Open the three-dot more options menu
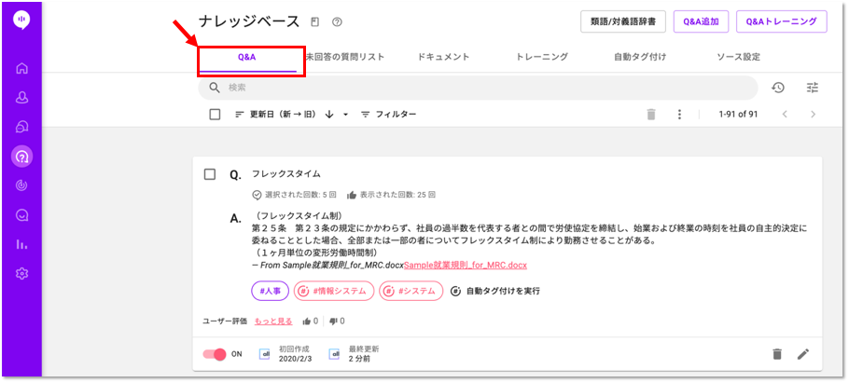Image resolution: width=849 pixels, height=383 pixels. coord(679,114)
